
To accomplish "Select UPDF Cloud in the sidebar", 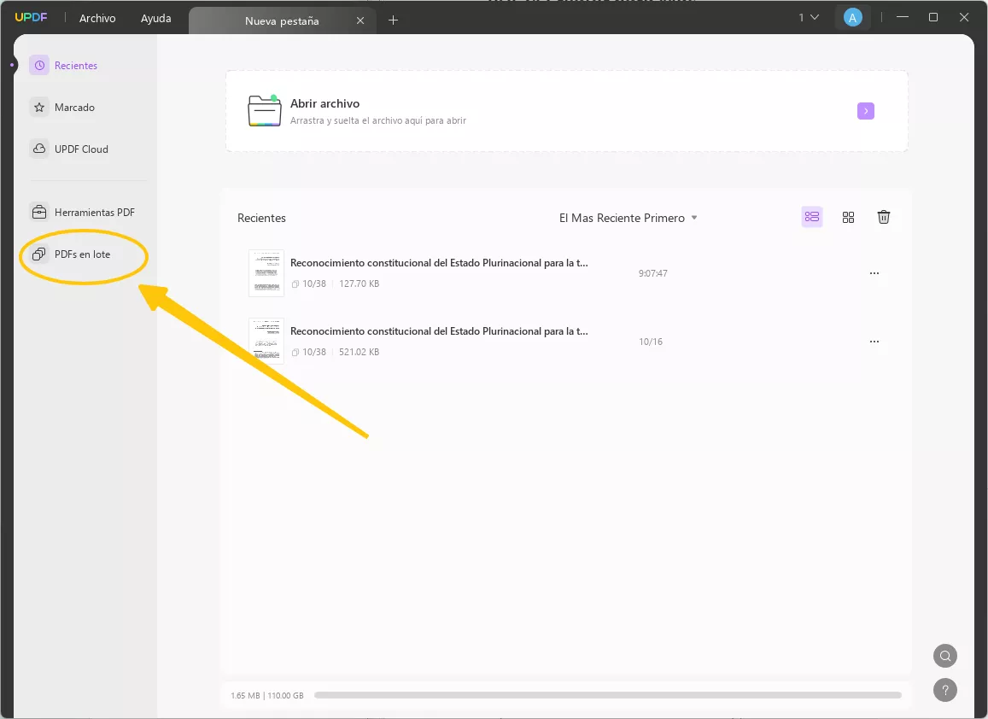I will 81,149.
